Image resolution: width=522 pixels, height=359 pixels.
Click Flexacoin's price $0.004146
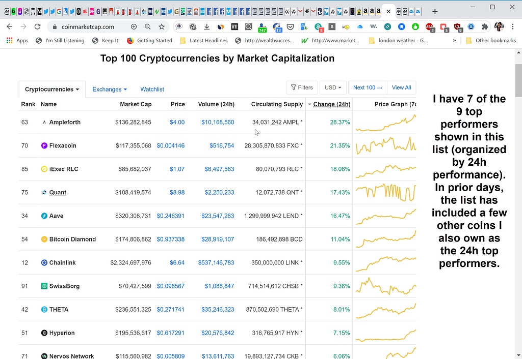pos(170,145)
